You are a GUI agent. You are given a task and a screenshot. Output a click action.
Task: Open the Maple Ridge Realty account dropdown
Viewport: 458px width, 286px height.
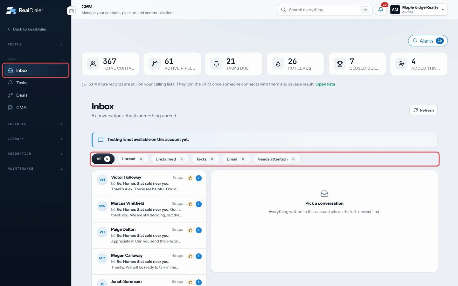click(x=419, y=10)
